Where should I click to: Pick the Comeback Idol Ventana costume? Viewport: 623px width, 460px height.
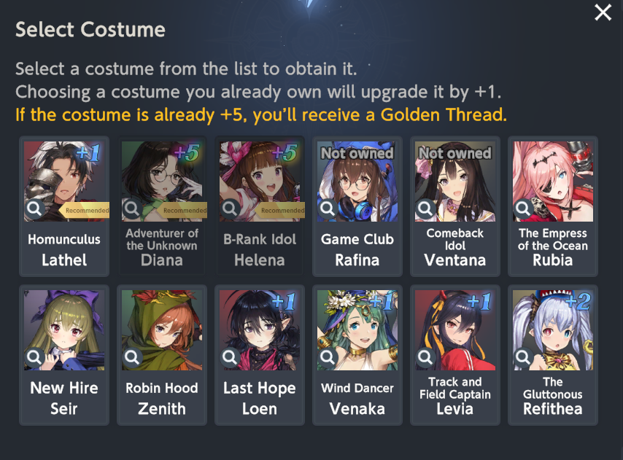coord(455,206)
